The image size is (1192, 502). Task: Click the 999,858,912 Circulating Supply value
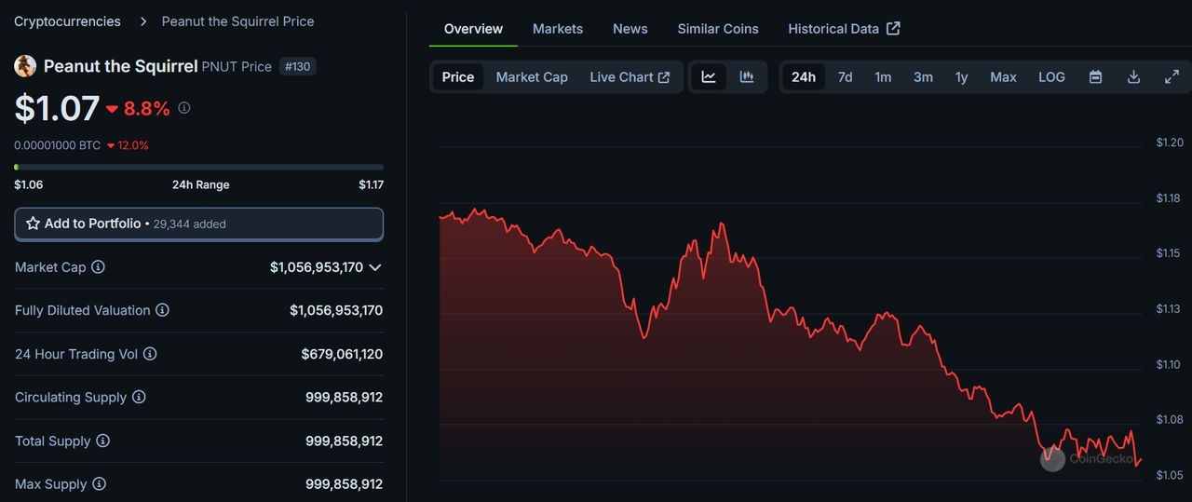point(345,397)
